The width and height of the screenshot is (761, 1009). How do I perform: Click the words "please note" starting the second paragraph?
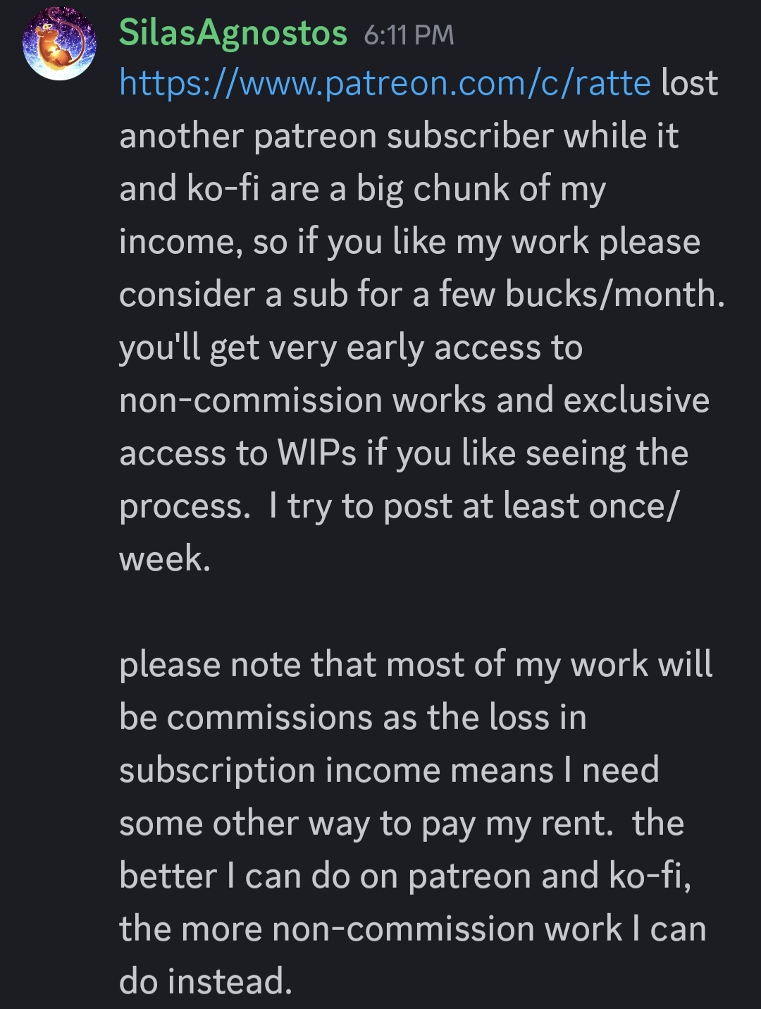click(x=210, y=665)
